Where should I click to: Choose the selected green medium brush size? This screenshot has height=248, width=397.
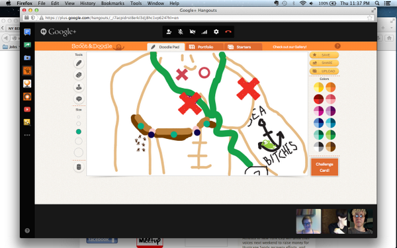click(79, 132)
